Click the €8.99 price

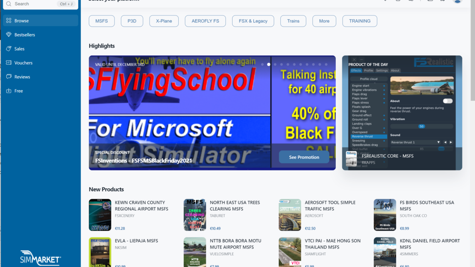[405, 229]
